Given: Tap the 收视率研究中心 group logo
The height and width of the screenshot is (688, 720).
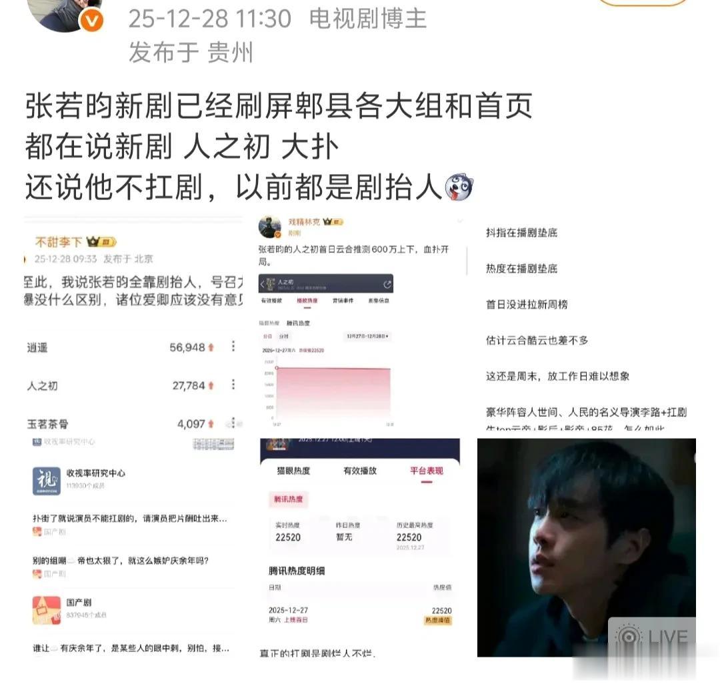Looking at the screenshot, I should 47,481.
